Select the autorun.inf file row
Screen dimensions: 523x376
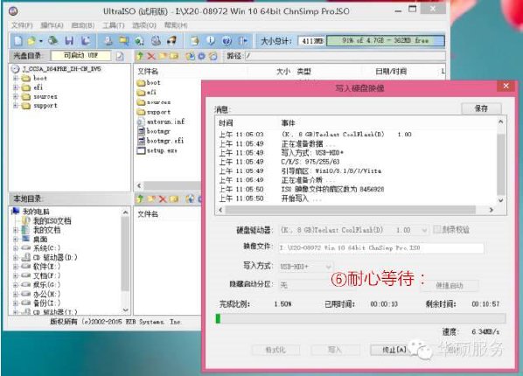161,122
